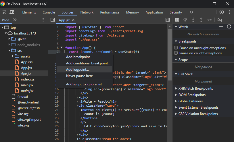Viewport: 234px width, 142px height.
Task: Open the Network tab
Action: pos(87,12)
